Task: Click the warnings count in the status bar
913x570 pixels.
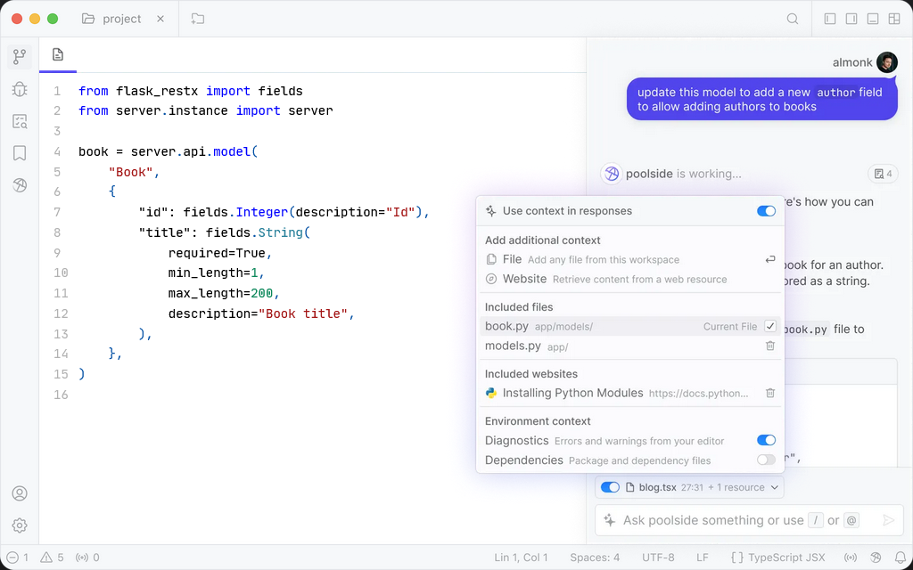Action: tap(53, 557)
